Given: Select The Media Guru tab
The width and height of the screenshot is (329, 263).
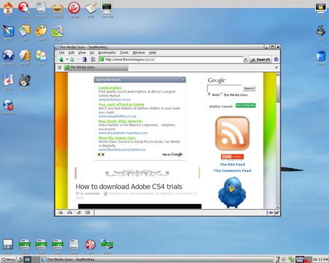Looking at the screenshot, I should tap(96, 67).
